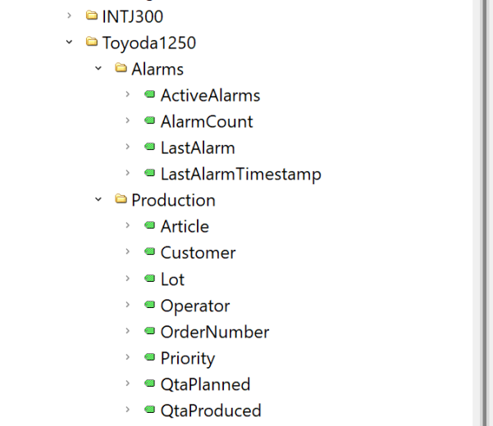Collapse the Alarms folder

(98, 69)
